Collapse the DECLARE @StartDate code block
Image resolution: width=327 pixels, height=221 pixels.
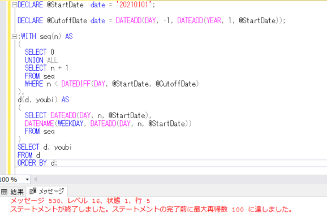(x=14, y=5)
